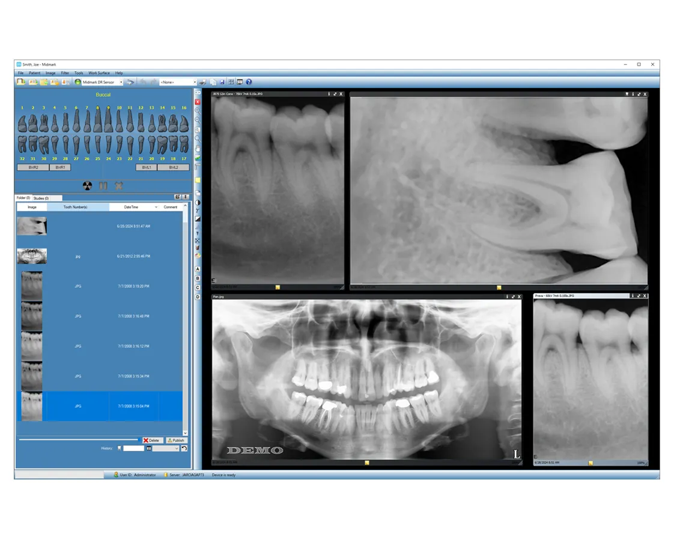Open the File menu
The width and height of the screenshot is (674, 539).
[x=20, y=73]
